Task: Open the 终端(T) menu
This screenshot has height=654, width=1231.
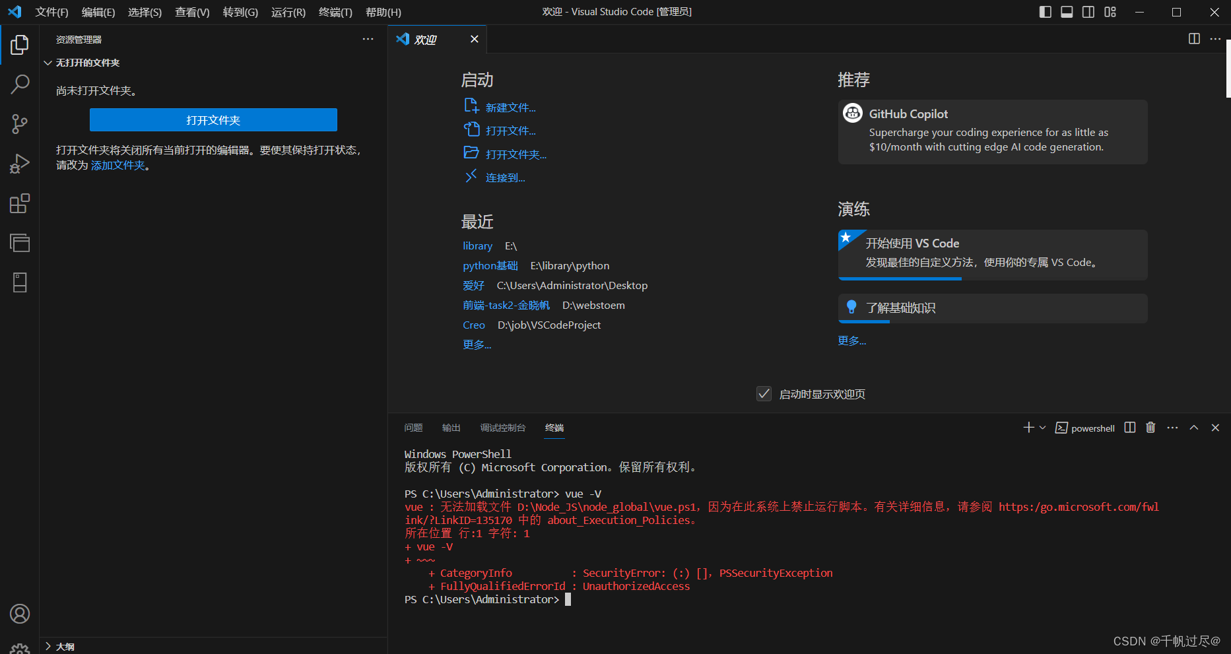Action: pyautogui.click(x=335, y=12)
